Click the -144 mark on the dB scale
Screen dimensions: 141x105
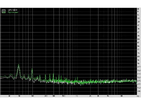point(139,91)
